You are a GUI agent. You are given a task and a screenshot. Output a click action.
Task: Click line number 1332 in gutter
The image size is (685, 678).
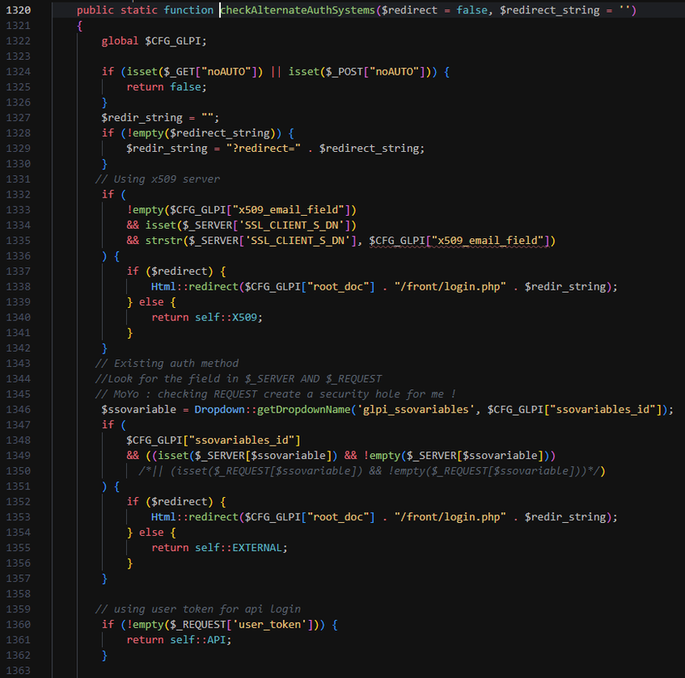18,194
